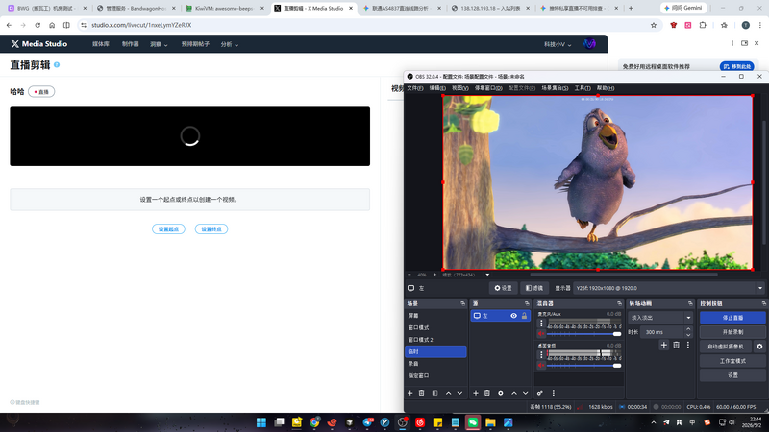
Task: Increase transition duration with up arrow
Action: point(688,329)
